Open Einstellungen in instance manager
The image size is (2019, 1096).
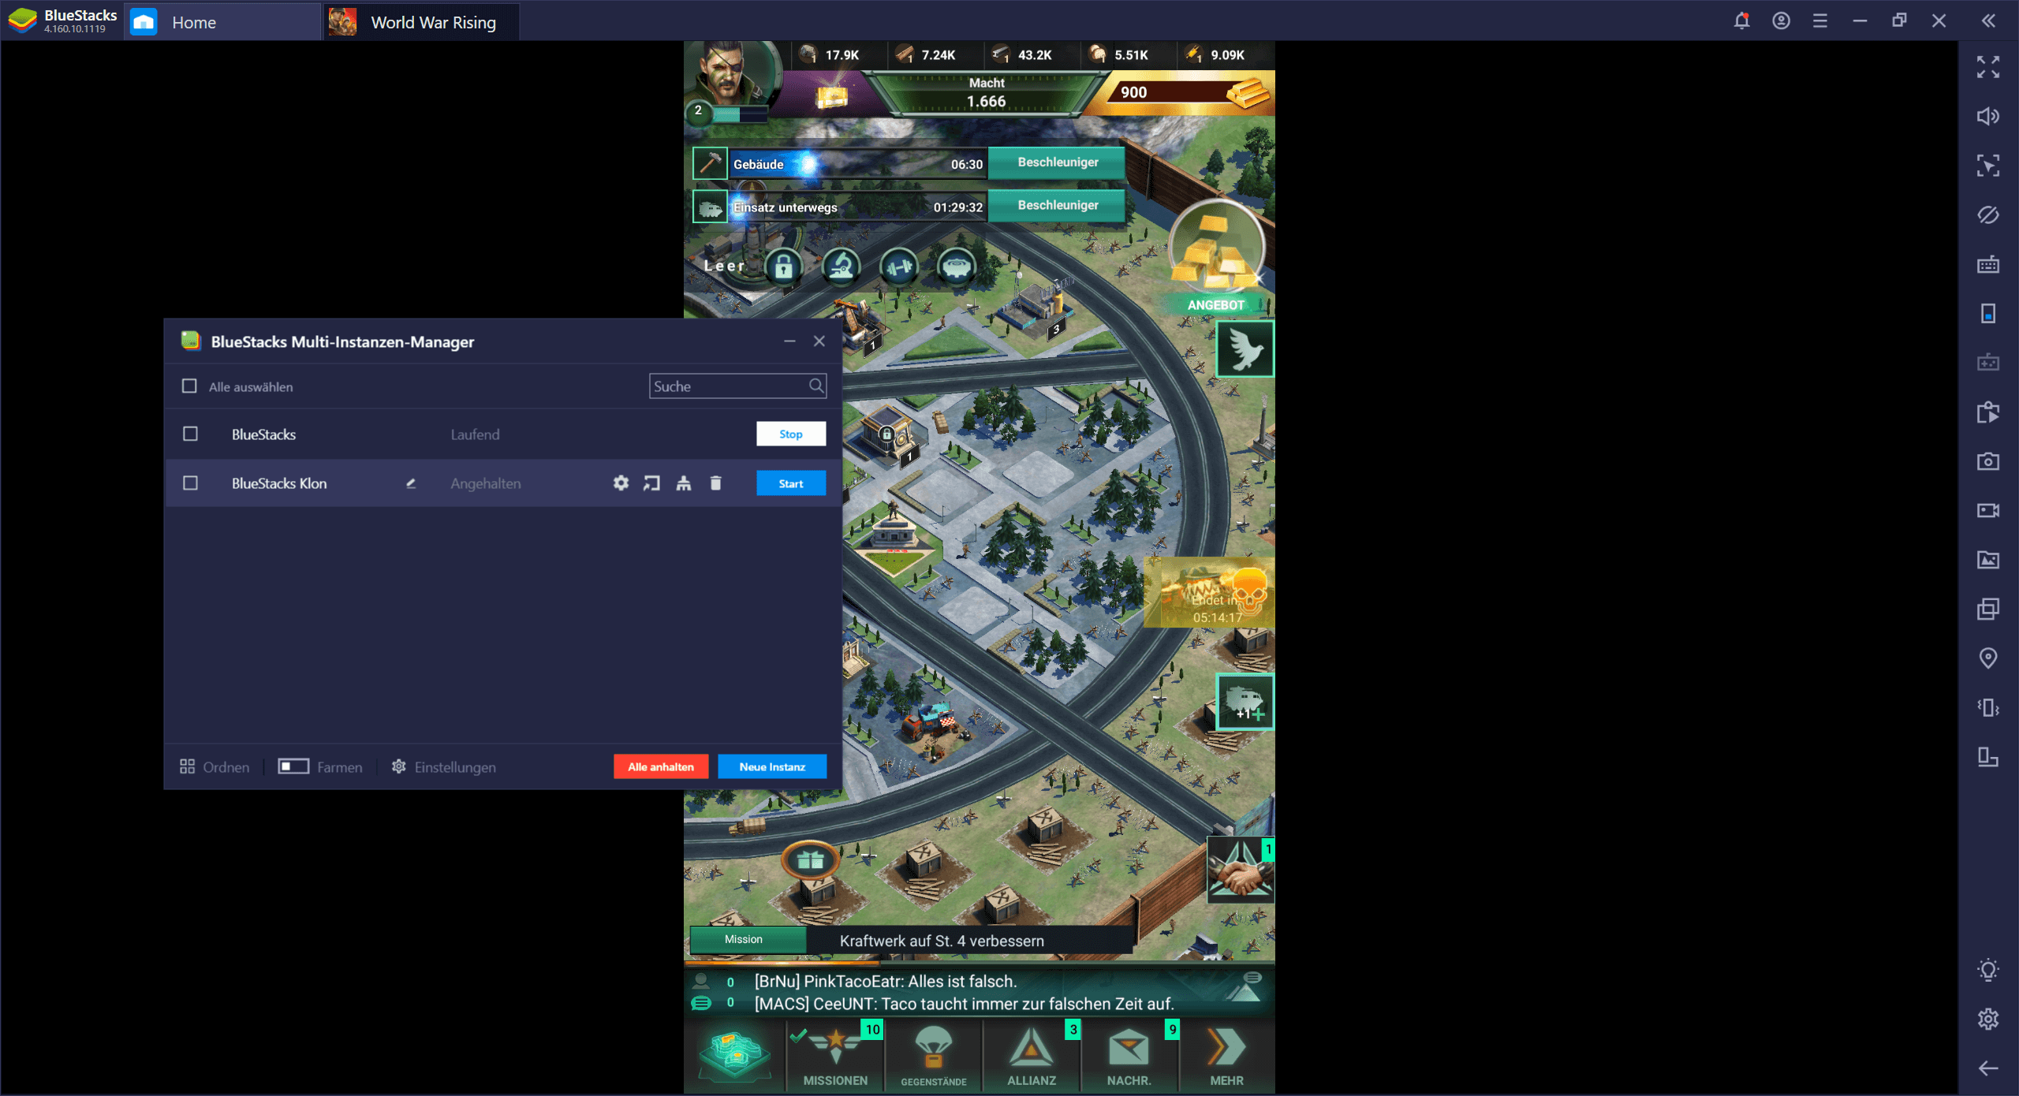[x=444, y=767]
